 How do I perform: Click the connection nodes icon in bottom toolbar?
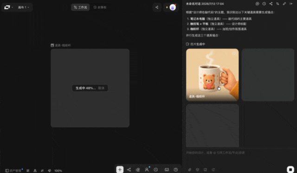coord(129,170)
